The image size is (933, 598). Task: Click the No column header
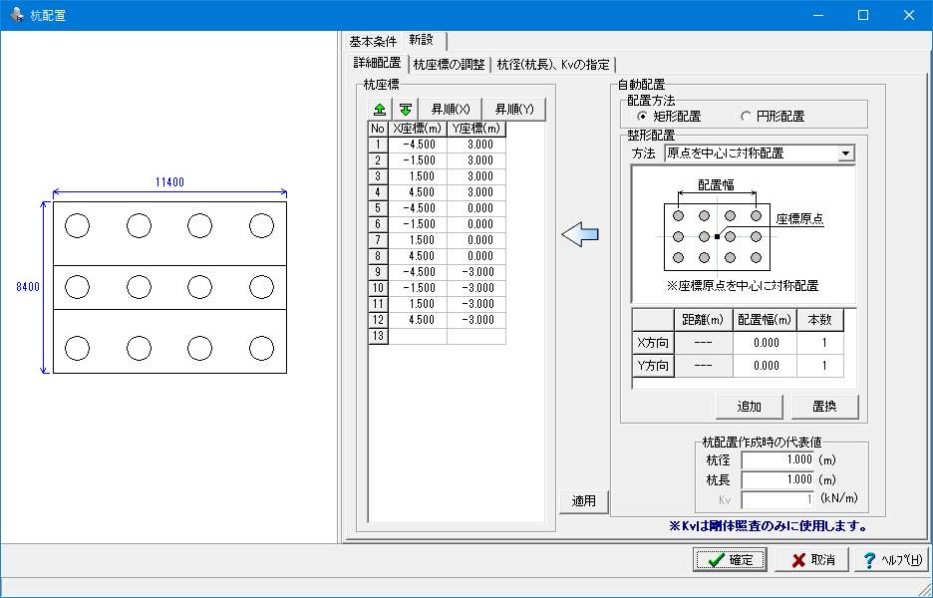coord(378,129)
